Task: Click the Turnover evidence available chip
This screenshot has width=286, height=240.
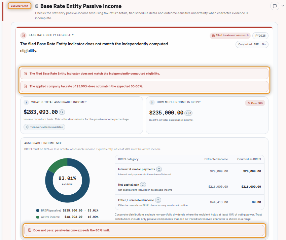Action: click(44, 127)
